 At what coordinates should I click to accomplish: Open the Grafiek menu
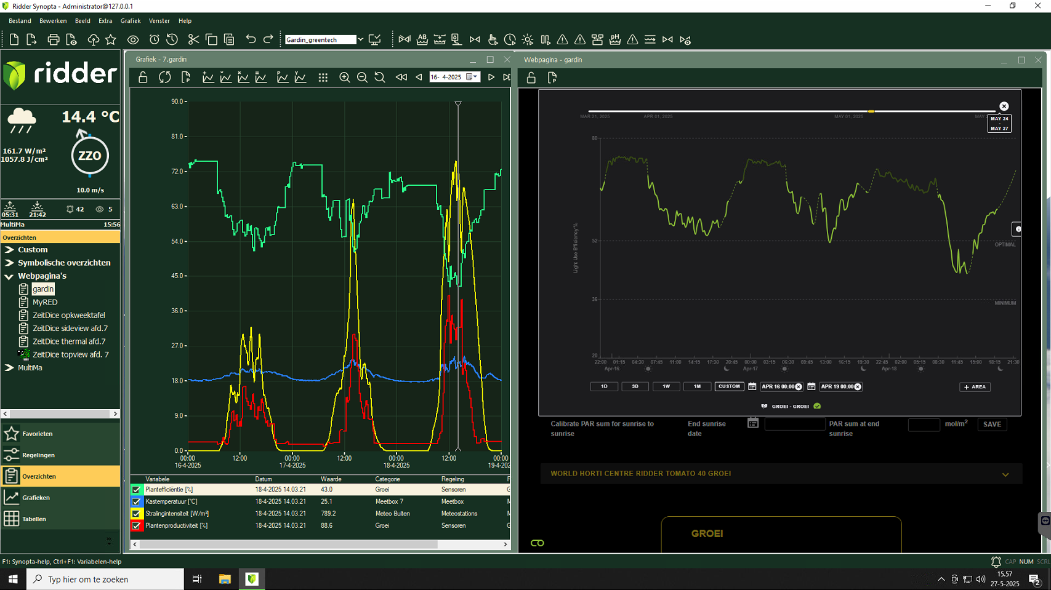coord(131,21)
